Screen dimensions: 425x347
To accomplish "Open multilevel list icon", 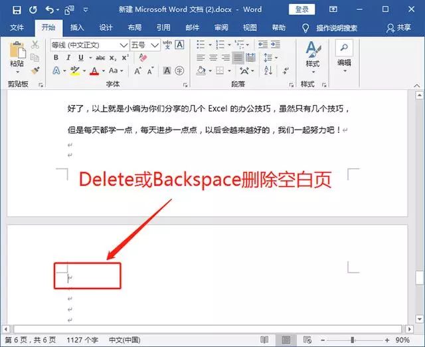I will [x=240, y=45].
